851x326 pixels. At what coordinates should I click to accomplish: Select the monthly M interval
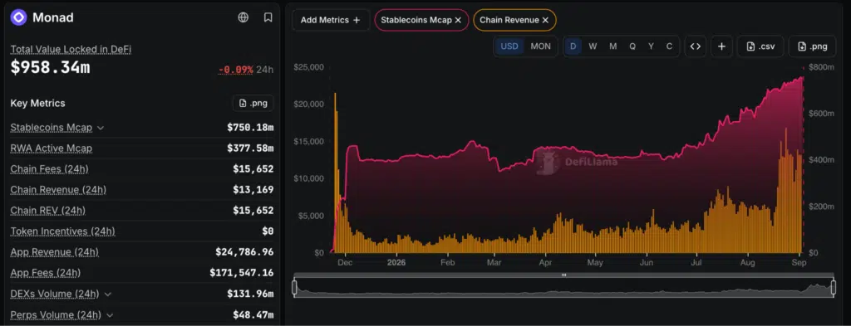[612, 46]
